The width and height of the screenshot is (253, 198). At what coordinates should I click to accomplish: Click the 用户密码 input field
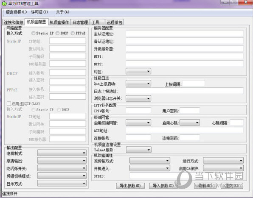coord(190,111)
